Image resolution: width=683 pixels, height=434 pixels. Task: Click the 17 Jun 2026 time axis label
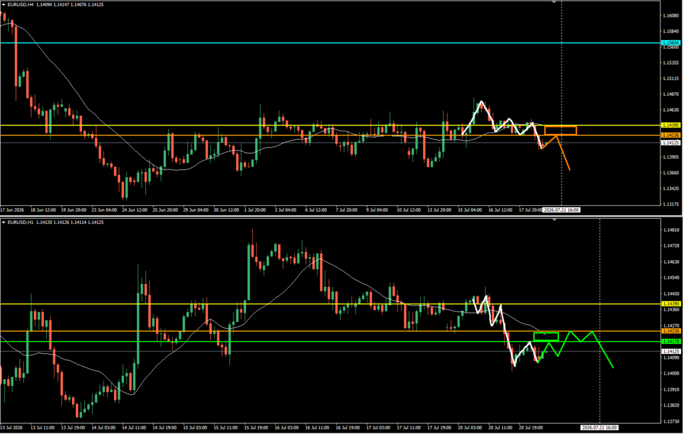pyautogui.click(x=12, y=210)
